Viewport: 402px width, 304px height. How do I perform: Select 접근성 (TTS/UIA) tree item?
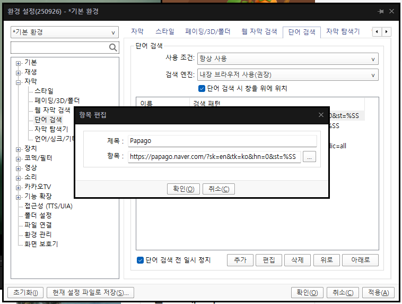click(x=48, y=206)
